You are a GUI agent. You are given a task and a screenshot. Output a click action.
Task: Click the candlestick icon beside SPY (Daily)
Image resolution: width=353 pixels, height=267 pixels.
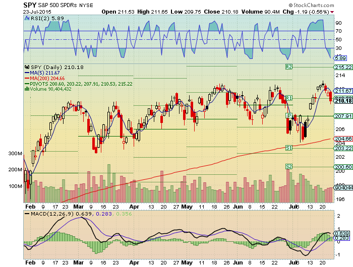coord(27,67)
